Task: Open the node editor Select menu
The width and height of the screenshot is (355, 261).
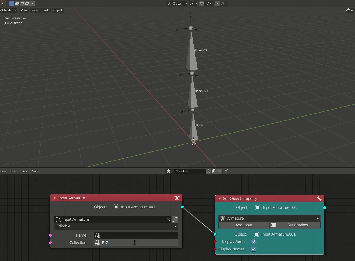Action: (14, 171)
